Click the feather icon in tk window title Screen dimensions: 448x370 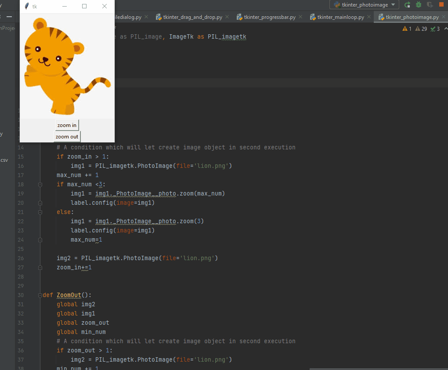pos(27,6)
